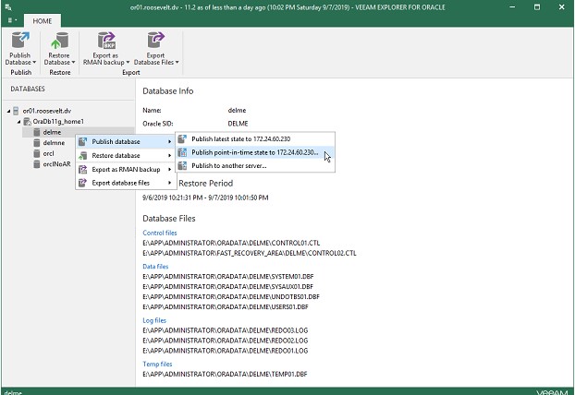Select Publish point-in-time state to 172.24.60.230
Screen dimensions: 575x395
pos(255,152)
